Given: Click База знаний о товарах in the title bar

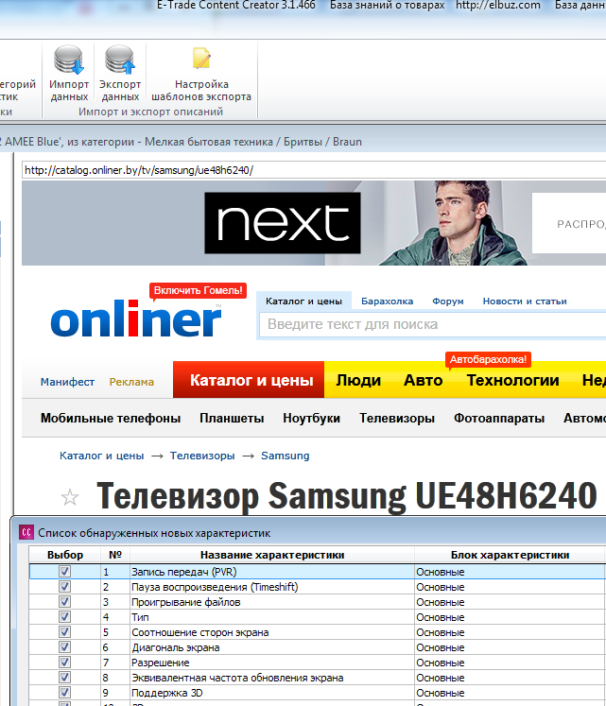Looking at the screenshot, I should [x=387, y=6].
